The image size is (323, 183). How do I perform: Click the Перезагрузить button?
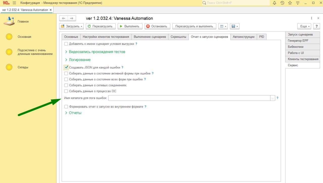pos(101,26)
